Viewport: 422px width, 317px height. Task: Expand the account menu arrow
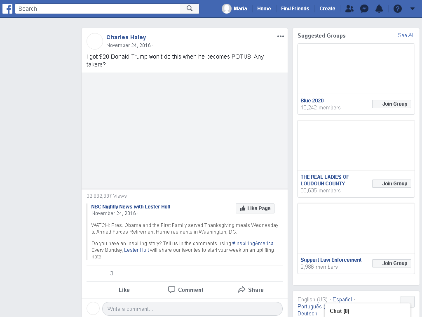[x=412, y=9]
